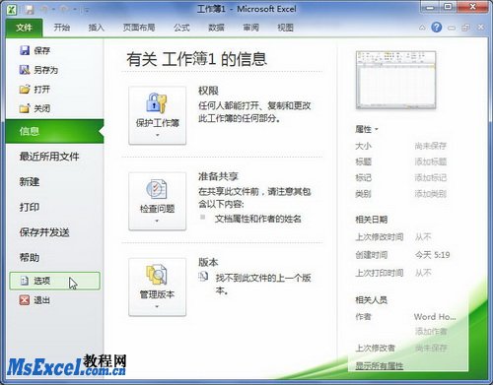Viewport: 493px width, 385px height.
Task: Select 信息 in the backstage menu
Action: click(54, 131)
